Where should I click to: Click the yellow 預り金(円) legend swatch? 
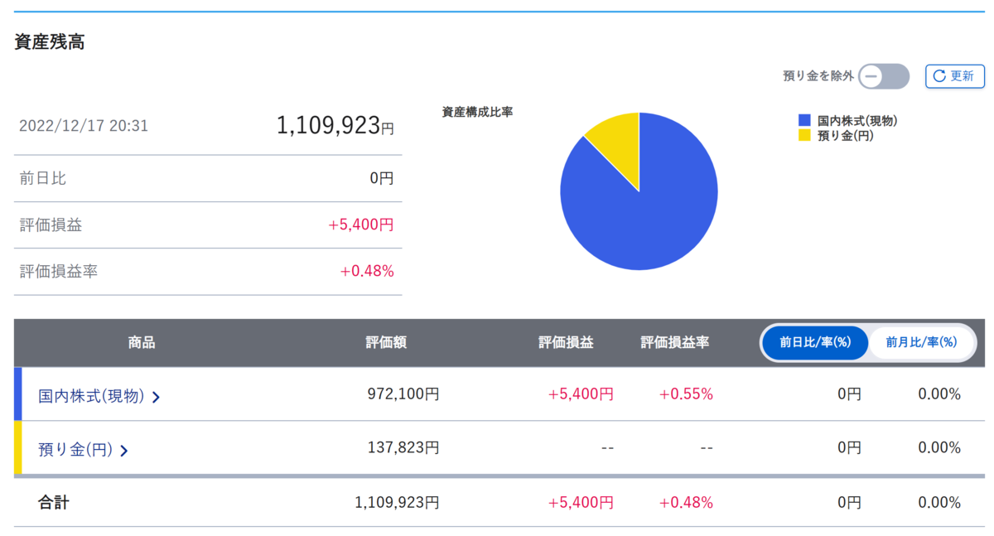[x=804, y=135]
